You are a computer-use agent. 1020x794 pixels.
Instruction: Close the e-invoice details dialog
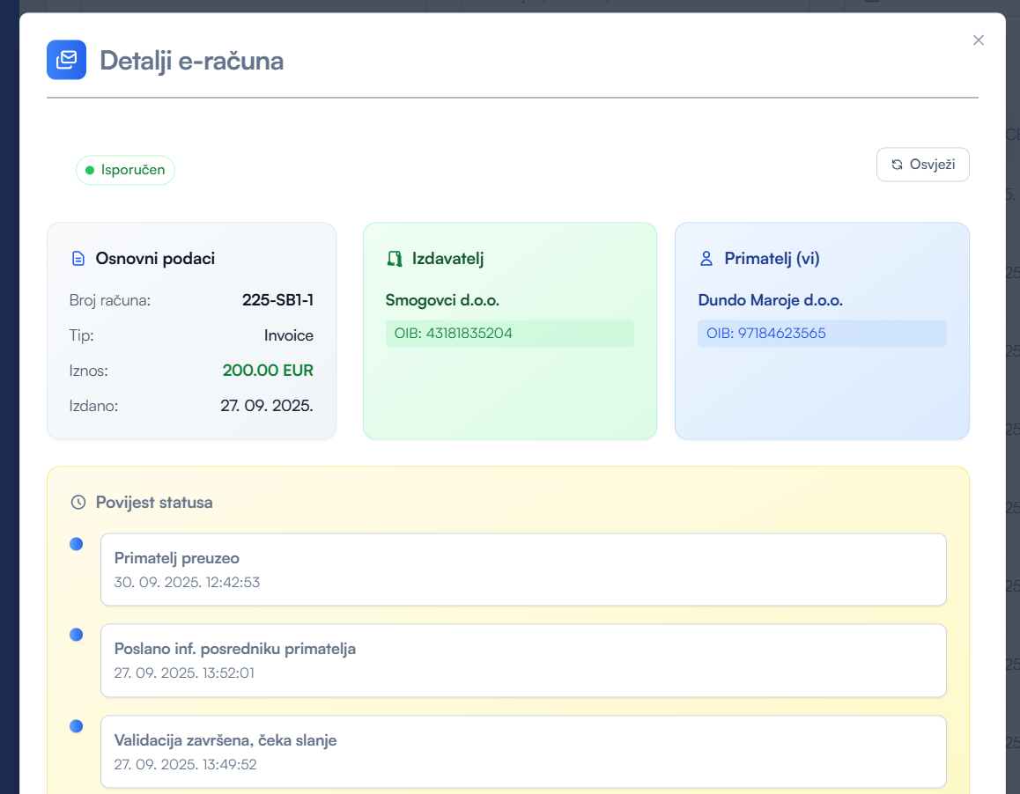tap(978, 40)
